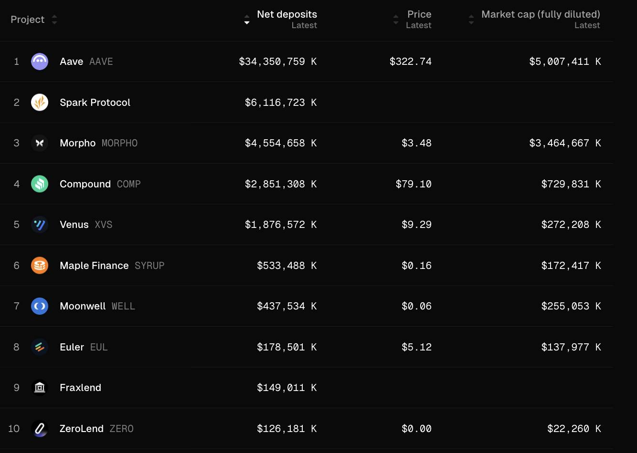Click the ZERO ticker symbol

click(x=122, y=429)
